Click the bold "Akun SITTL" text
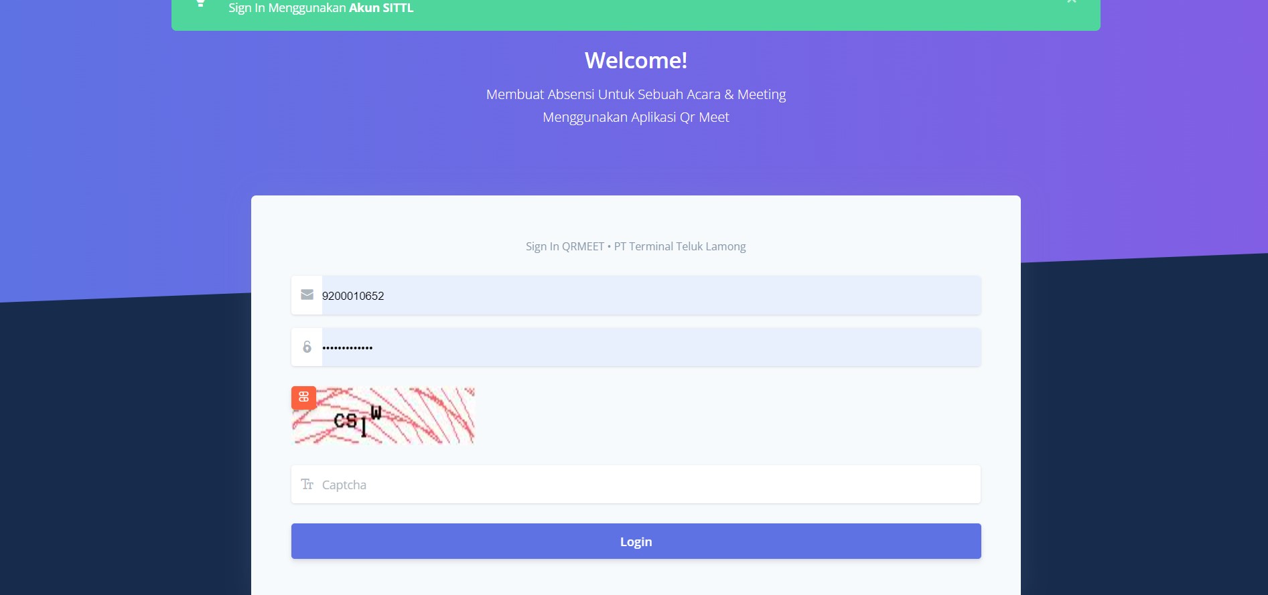This screenshot has height=595, width=1268. point(381,8)
